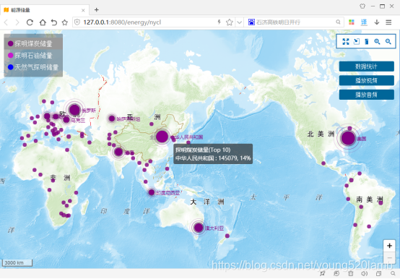Reload the page with refresh icon
This screenshot has width=400, height=279.
[30, 22]
